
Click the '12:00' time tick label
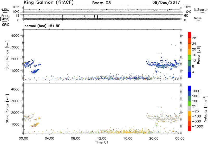tap(102, 139)
